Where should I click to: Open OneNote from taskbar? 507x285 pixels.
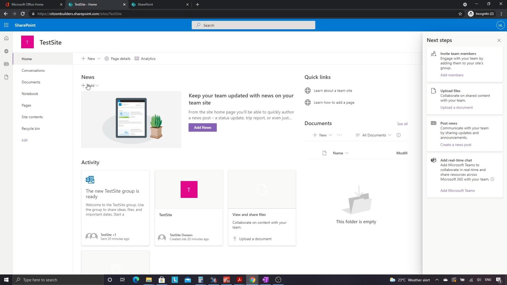[265, 280]
